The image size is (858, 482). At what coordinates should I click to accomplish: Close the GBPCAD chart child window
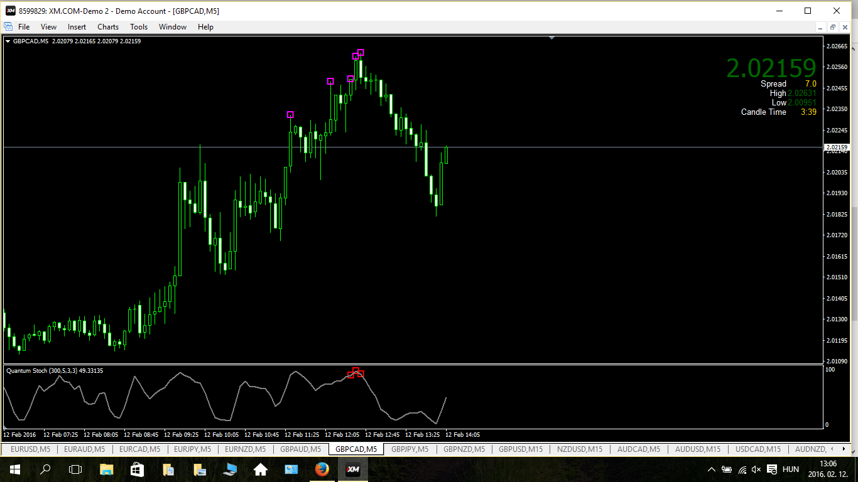(x=844, y=27)
